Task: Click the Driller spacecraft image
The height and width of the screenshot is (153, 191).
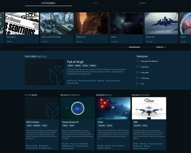Action: (113, 108)
